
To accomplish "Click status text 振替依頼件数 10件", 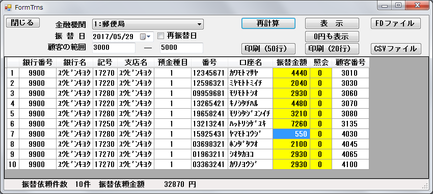I will coord(56,184).
